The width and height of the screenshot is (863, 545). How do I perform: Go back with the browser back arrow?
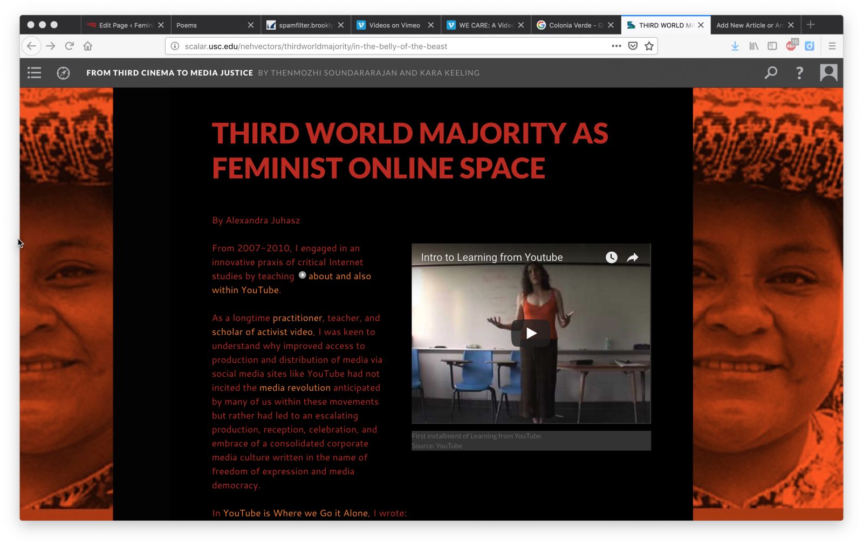(x=31, y=46)
